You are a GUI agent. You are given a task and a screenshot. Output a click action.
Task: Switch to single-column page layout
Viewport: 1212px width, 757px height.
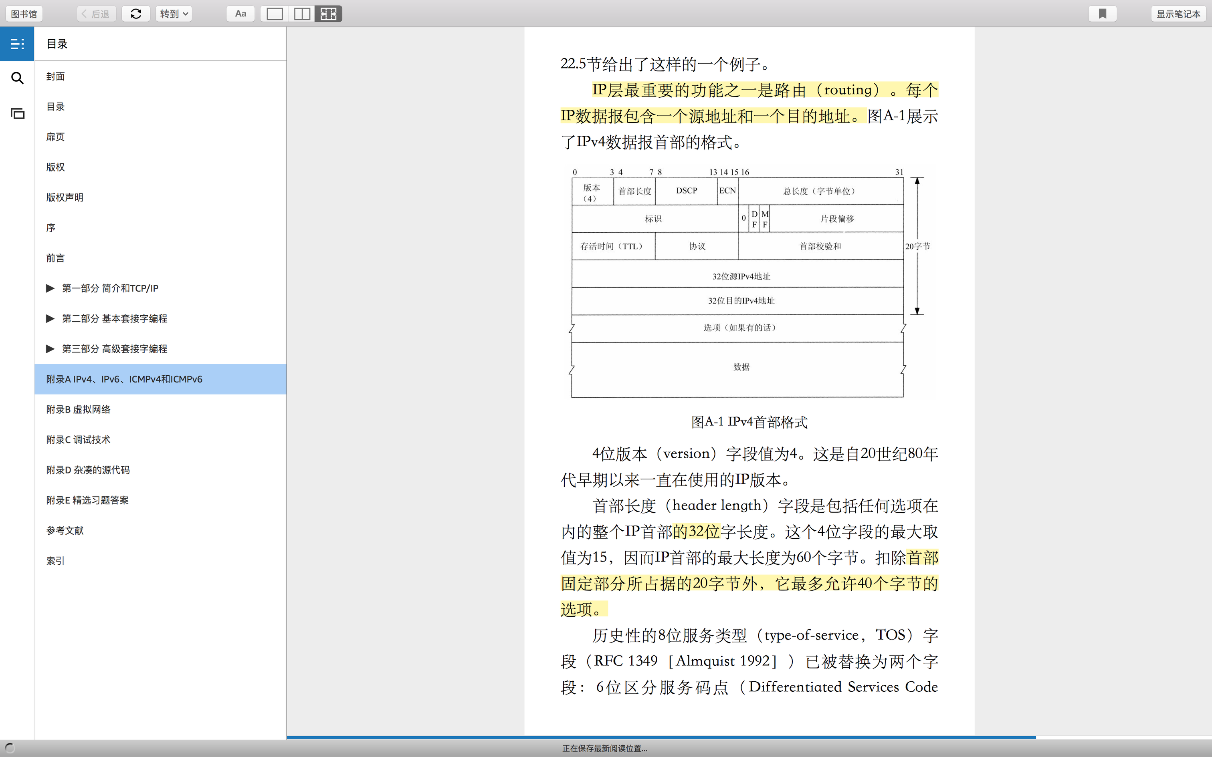[275, 14]
